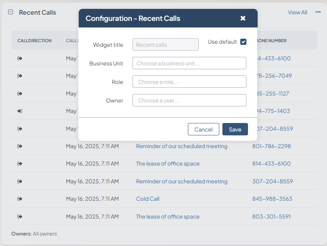This screenshot has height=246, width=327.
Task: Click call direction icon beside 801-786-2298 row
Action: click(20, 146)
